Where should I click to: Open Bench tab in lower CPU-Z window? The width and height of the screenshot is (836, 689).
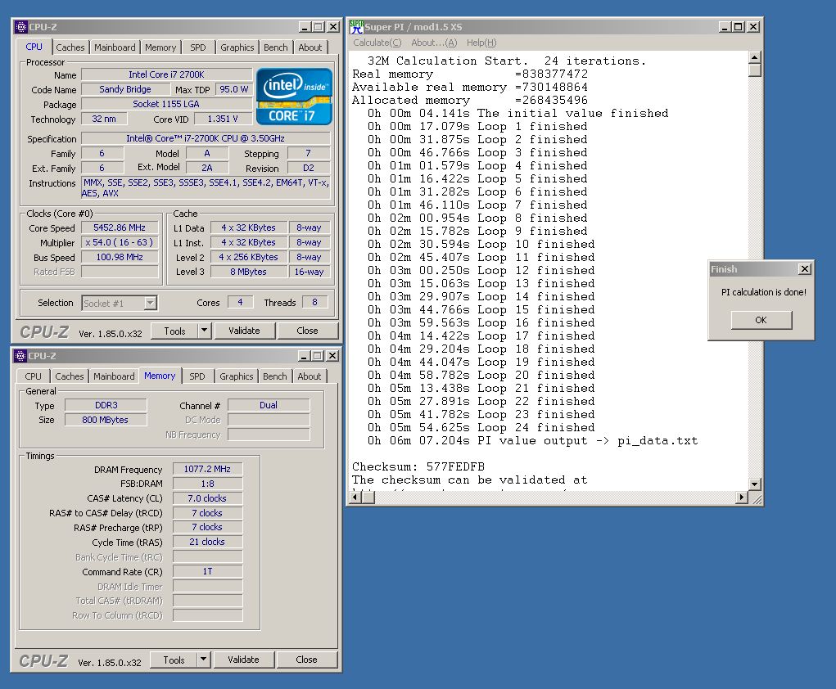tap(274, 376)
